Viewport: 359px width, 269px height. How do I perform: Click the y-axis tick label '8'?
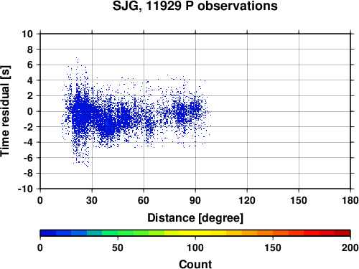coord(30,49)
